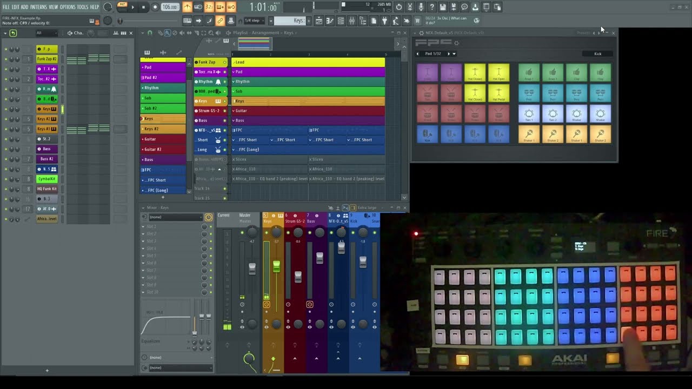Mute the Bass playlist track
The image size is (692, 389).
[x=225, y=120]
